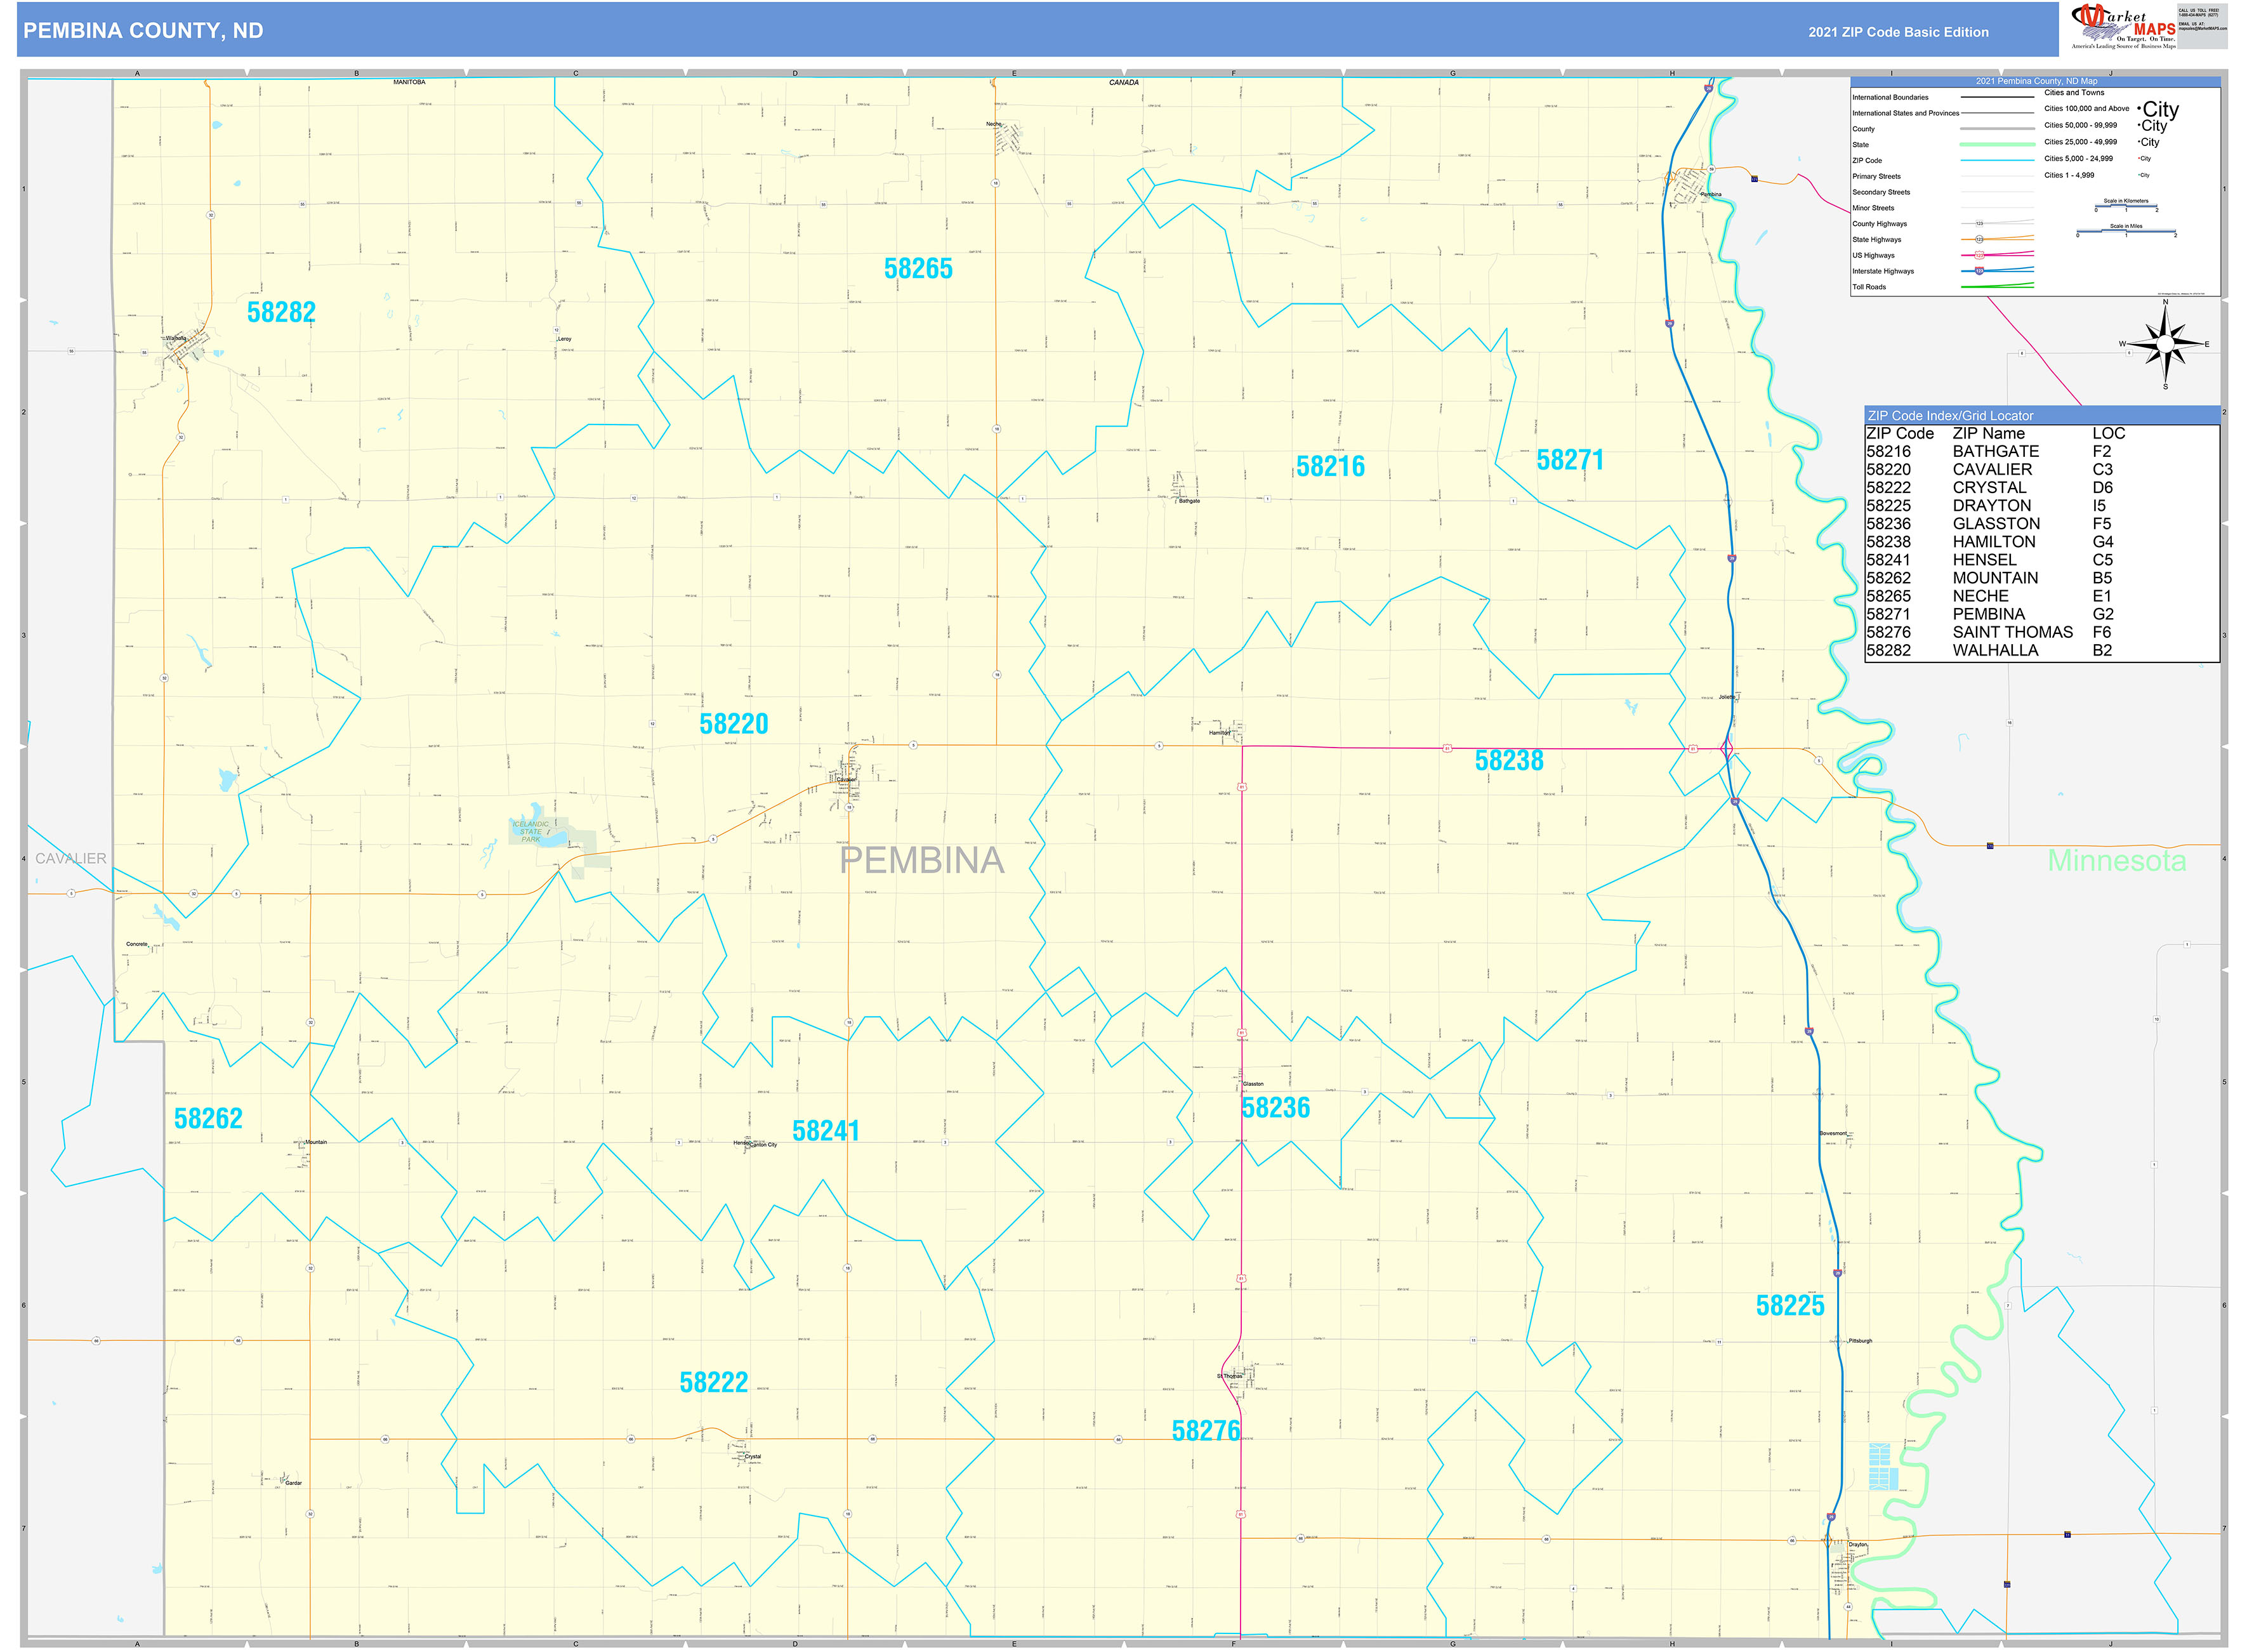Click the large PEMBINA county name
This screenshot has width=2247, height=1650.
click(922, 860)
